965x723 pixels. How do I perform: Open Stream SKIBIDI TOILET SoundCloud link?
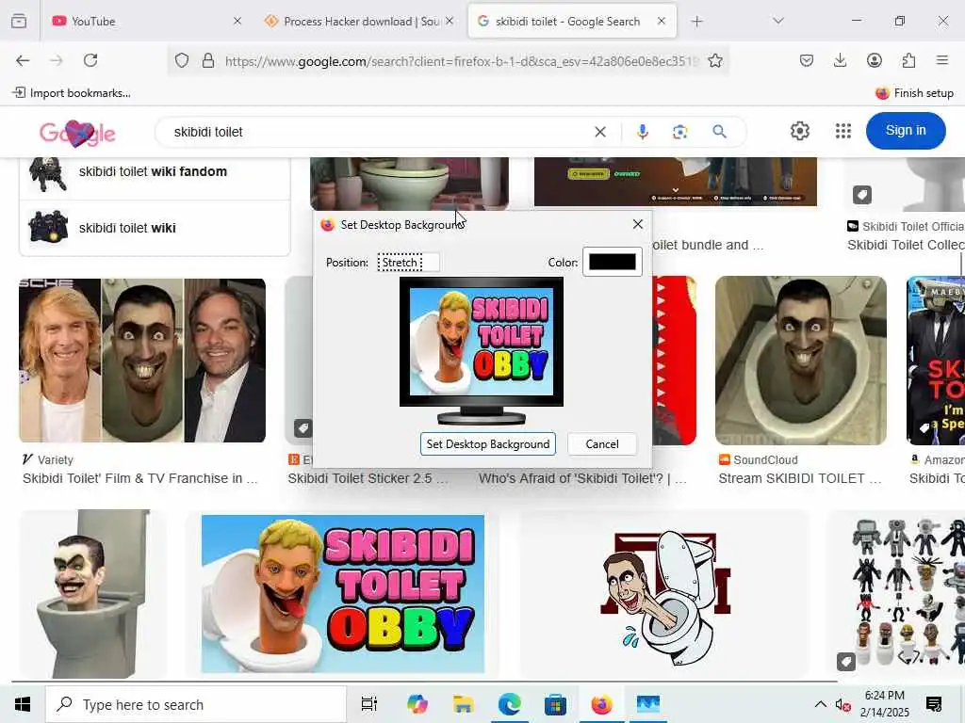point(800,478)
